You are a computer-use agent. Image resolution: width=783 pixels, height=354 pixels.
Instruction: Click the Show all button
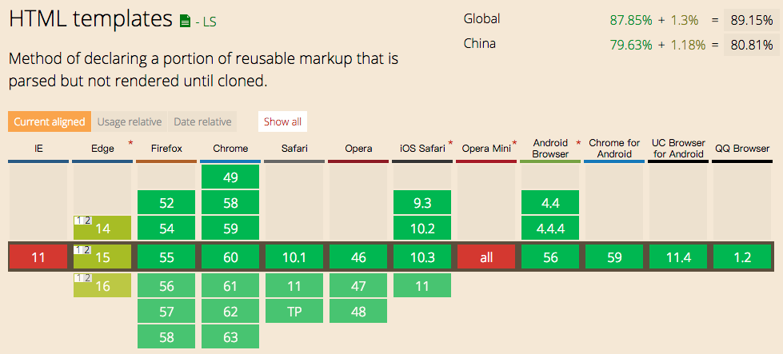[x=282, y=121]
